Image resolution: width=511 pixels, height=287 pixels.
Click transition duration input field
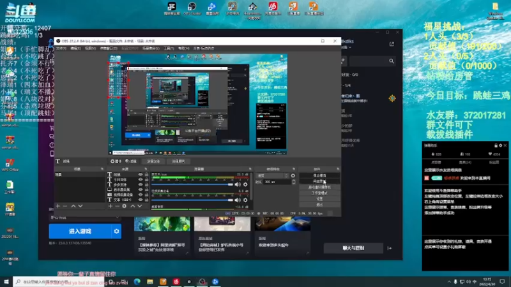pos(277,182)
